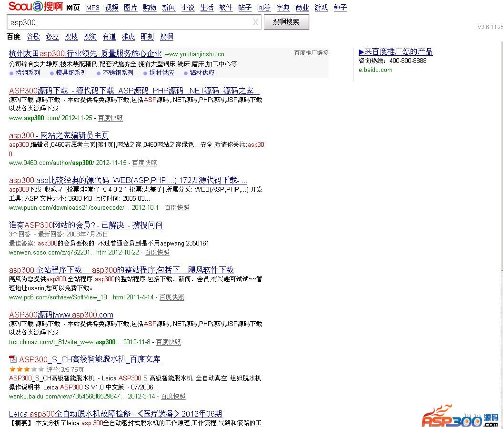Switch to the 视频 search category

(x=111, y=8)
